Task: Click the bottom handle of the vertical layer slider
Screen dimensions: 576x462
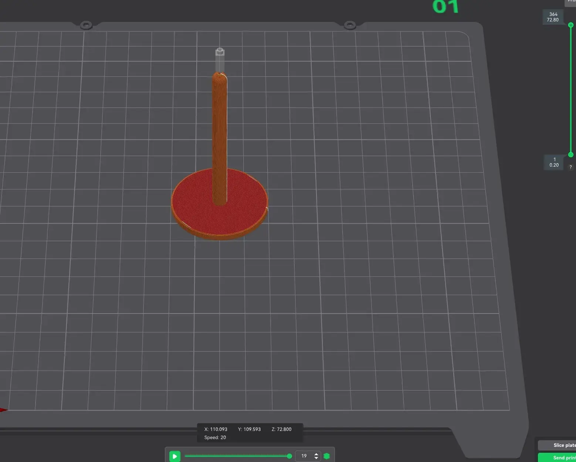Action: coord(571,154)
